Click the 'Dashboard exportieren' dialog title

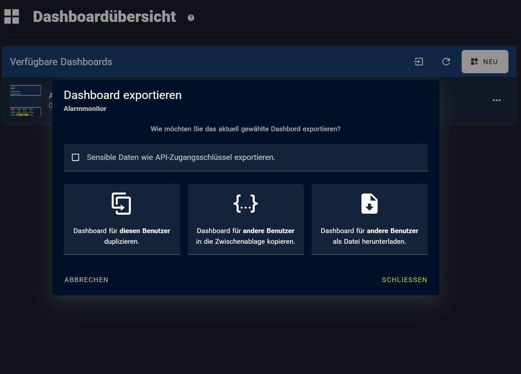[123, 95]
